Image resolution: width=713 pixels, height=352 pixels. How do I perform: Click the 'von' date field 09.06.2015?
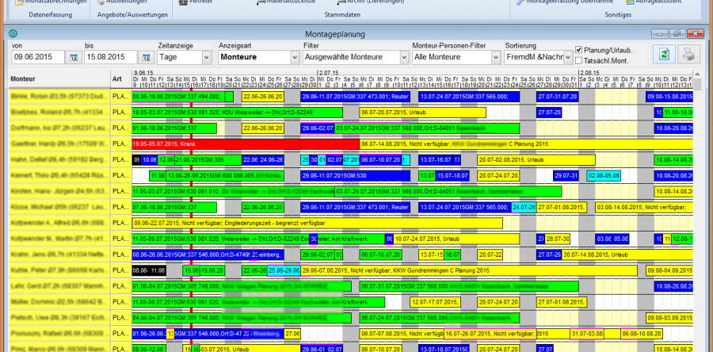point(36,58)
